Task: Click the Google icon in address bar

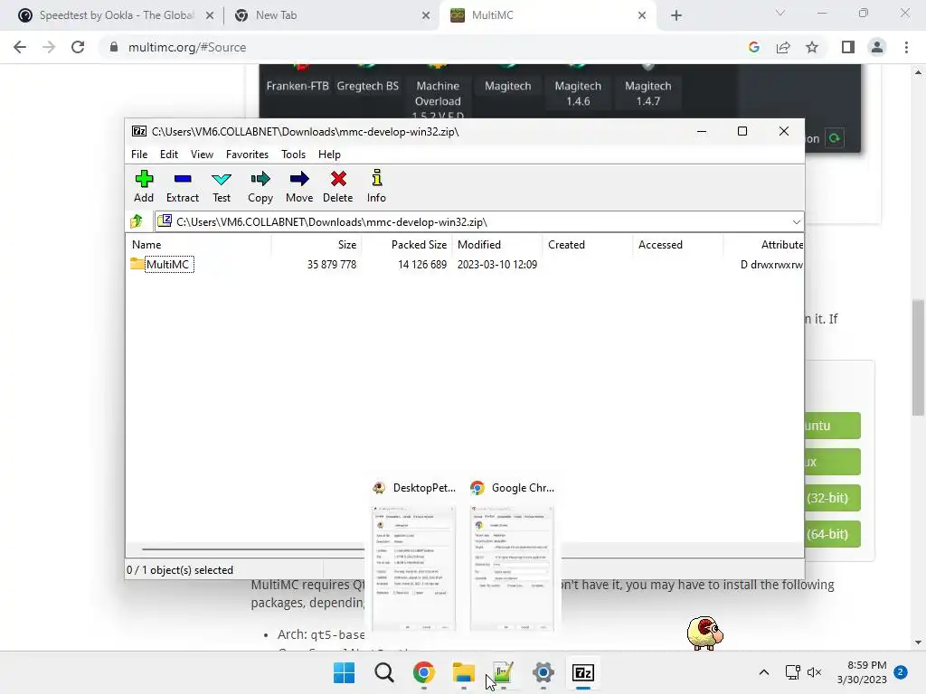Action: tap(753, 47)
